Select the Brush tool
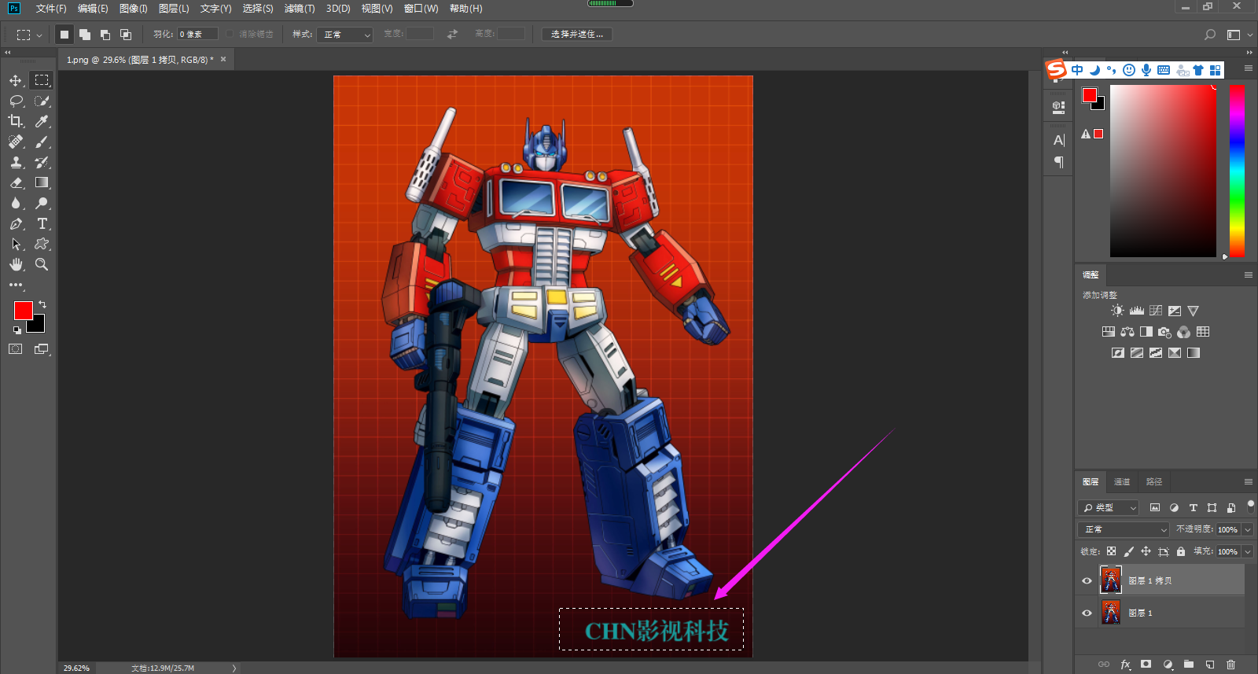The image size is (1258, 674). pos(42,142)
